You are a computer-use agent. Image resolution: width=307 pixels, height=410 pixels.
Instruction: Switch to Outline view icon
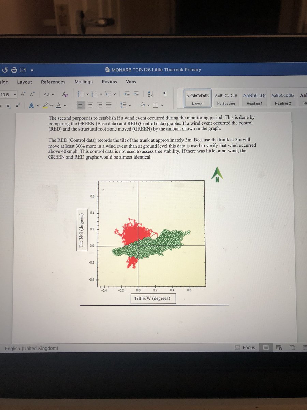(x=292, y=347)
